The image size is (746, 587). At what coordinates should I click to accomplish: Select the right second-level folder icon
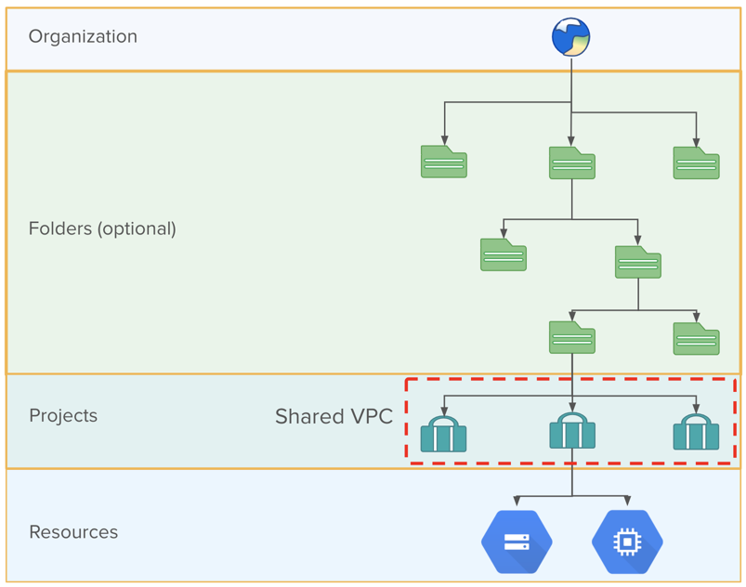tap(636, 263)
